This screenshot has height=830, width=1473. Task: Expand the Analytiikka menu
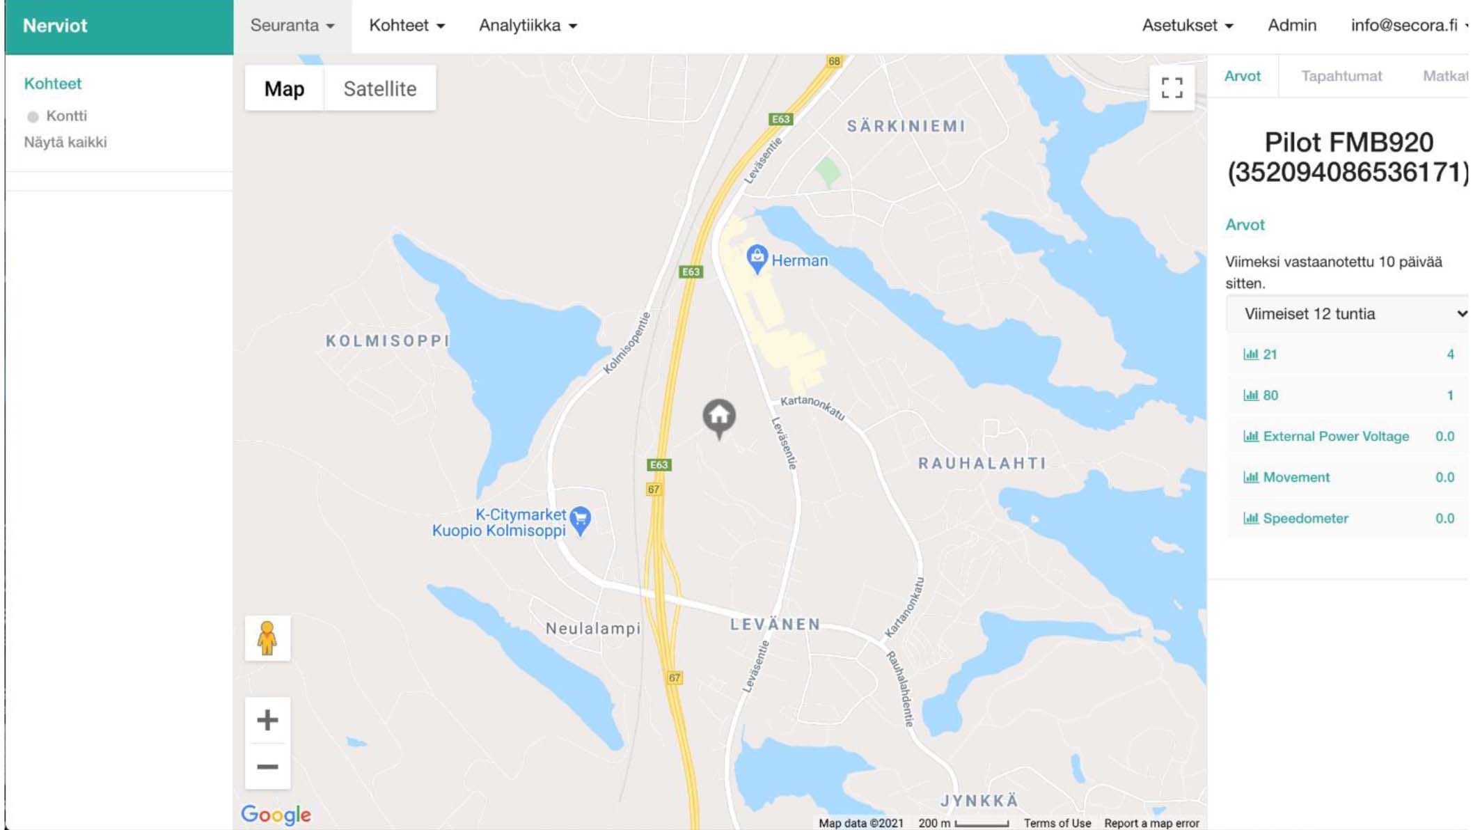coord(528,26)
